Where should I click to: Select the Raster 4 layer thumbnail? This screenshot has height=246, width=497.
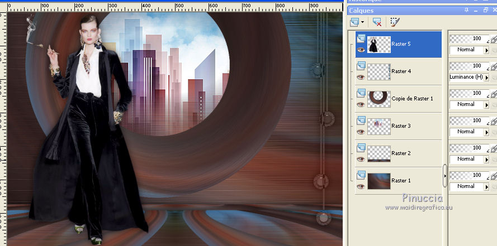[379, 72]
